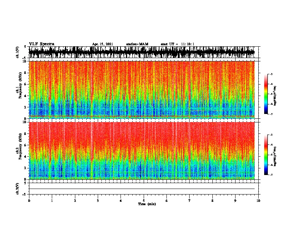291x225 pixels.
Task: Click time axis tick label "3"
Action: pyautogui.click(x=98, y=201)
